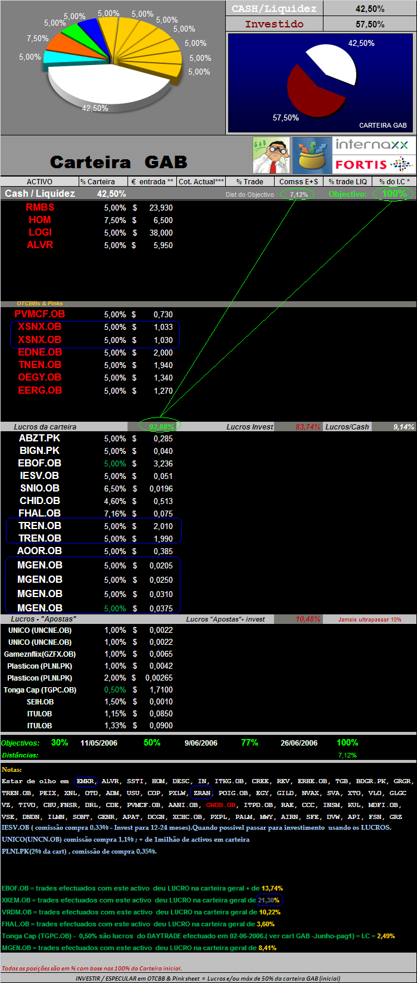Select the Tonga Cap (TGPC.OB) row label
The image size is (417, 983).
tap(40, 690)
